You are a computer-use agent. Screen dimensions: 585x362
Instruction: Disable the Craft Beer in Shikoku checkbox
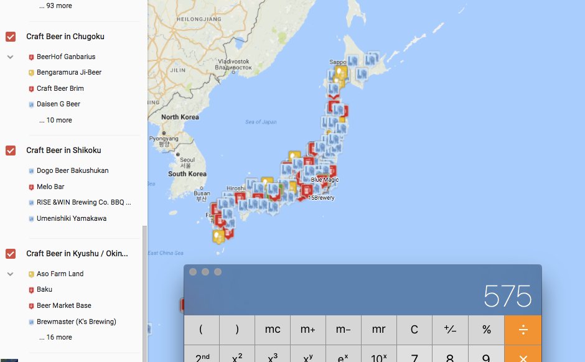(10, 150)
